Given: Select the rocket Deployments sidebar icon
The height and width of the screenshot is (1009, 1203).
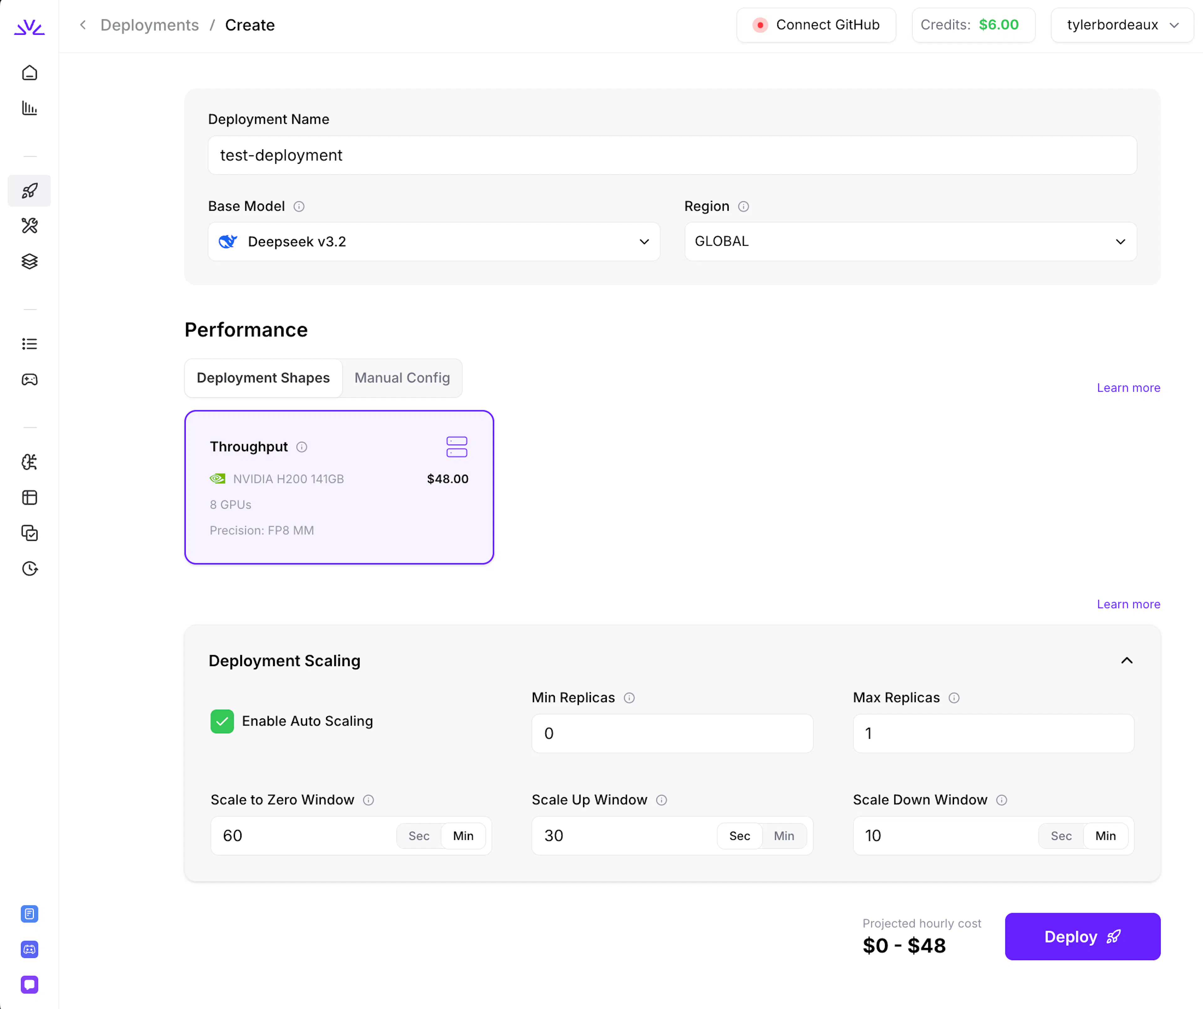Looking at the screenshot, I should (x=29, y=191).
